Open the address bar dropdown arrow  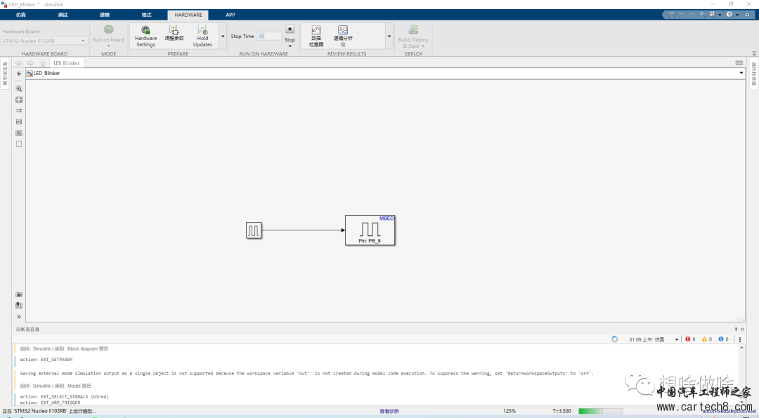pos(741,74)
